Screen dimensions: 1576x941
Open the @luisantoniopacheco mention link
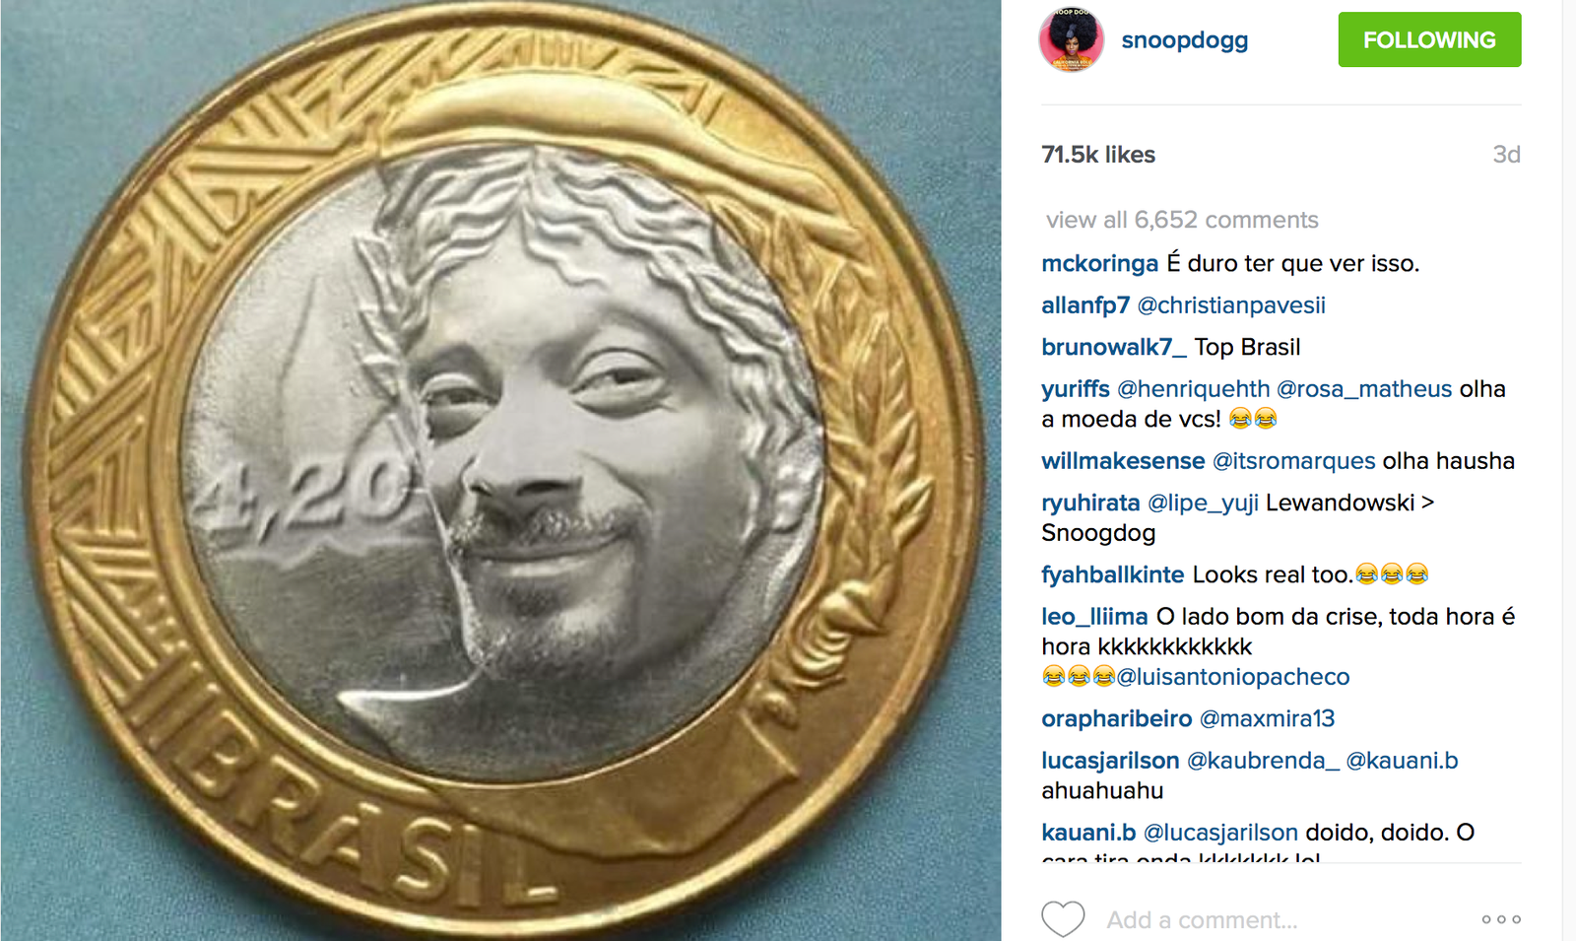point(1233,677)
